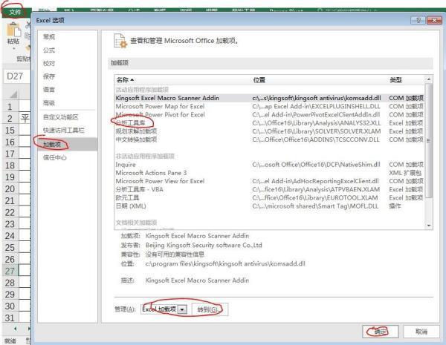Click the sheet tab scroll left arrow
The height and width of the screenshot is (345, 446).
pyautogui.click(x=15, y=329)
